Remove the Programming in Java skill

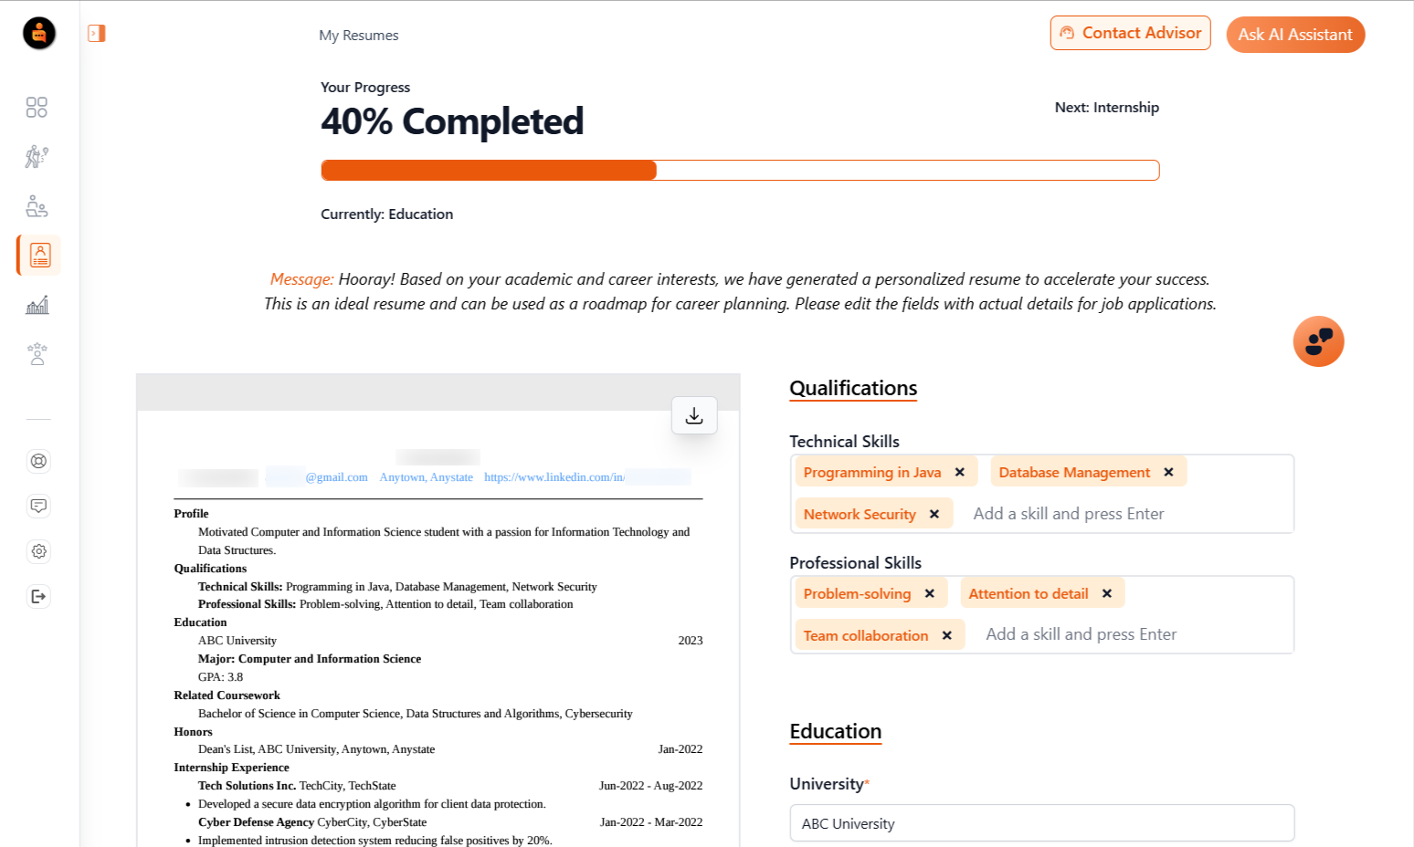pyautogui.click(x=960, y=472)
